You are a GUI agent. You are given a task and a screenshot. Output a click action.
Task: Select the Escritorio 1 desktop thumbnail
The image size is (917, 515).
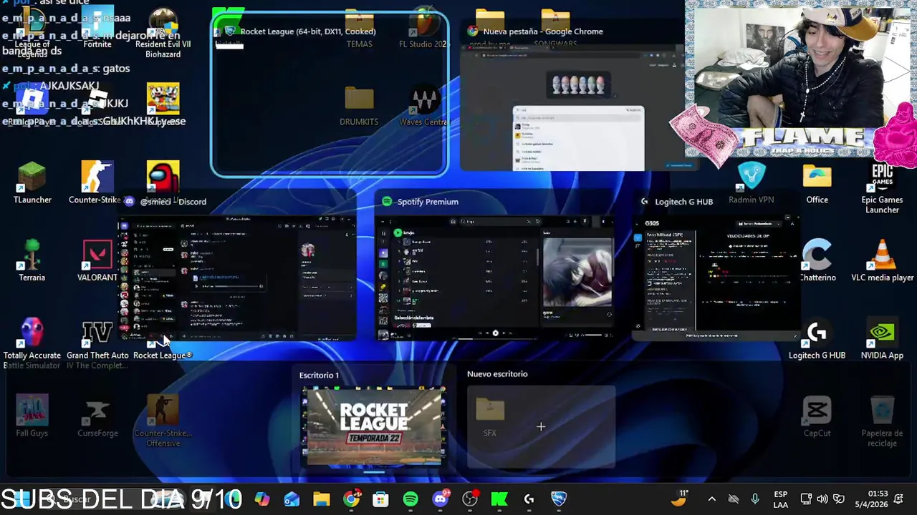(374, 426)
